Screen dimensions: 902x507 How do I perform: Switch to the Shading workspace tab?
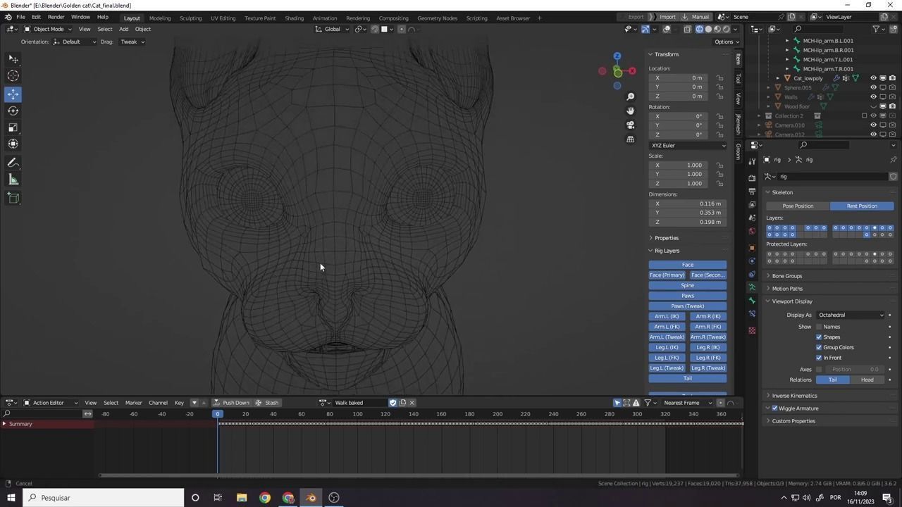[x=294, y=18]
